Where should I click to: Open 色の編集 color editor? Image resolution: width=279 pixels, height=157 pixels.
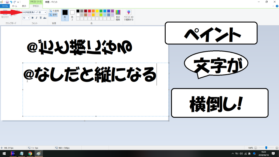pyautogui.click(x=118, y=15)
